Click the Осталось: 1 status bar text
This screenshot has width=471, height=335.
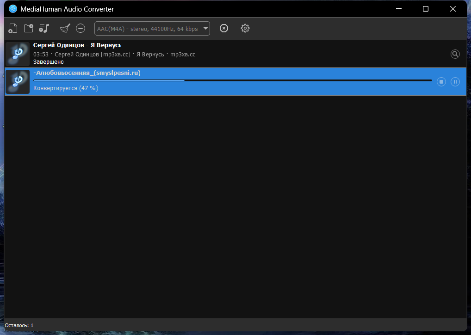[x=19, y=325]
